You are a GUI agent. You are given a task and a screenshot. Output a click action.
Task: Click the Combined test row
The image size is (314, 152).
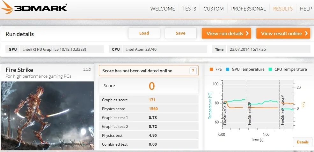pyautogui.click(x=149, y=144)
